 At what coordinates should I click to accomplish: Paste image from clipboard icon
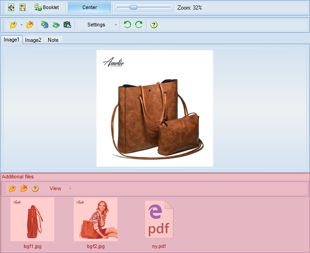coord(67,25)
